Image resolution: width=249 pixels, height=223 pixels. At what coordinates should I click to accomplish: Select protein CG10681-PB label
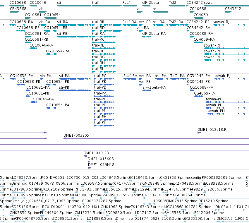tap(38, 93)
